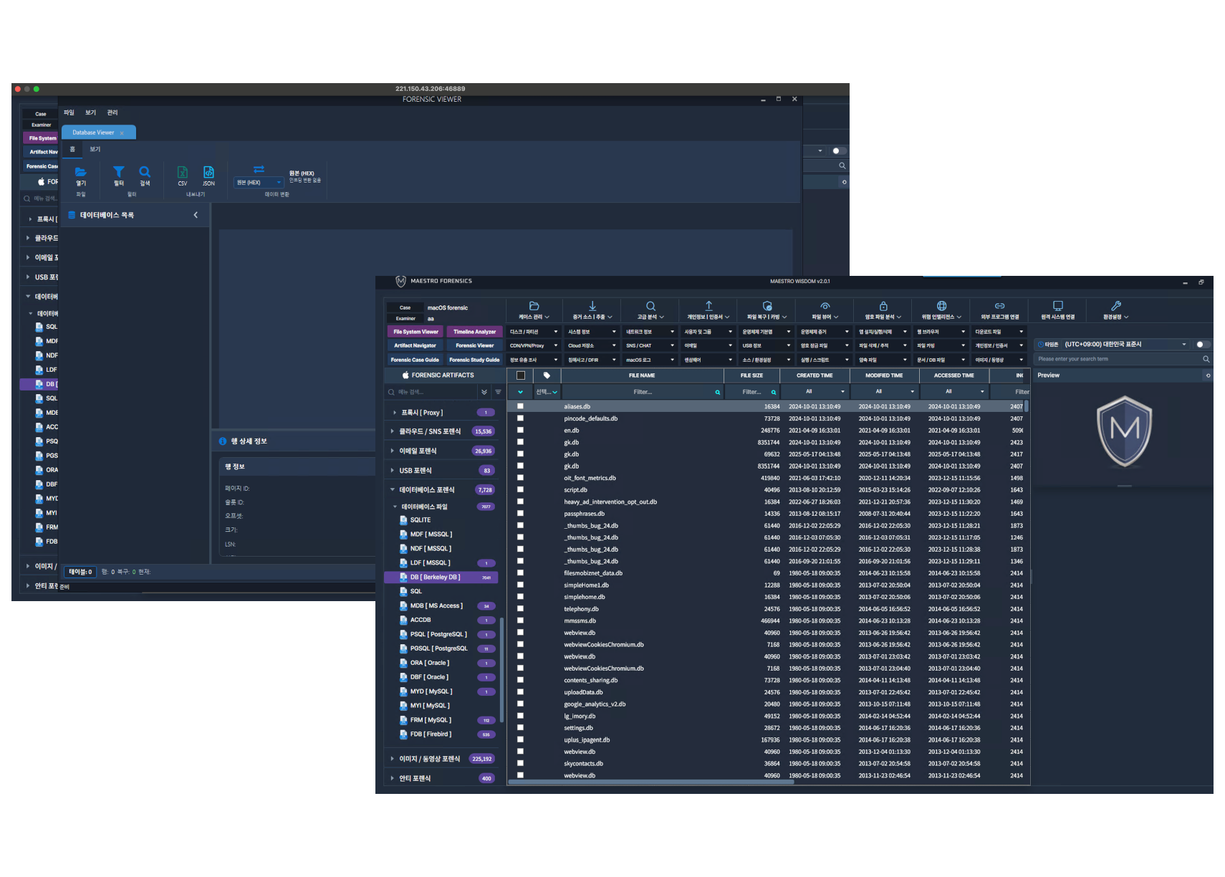Screen dimensions: 1225x877
Task: Check the box for pincode_defaults.db row
Action: pos(521,418)
